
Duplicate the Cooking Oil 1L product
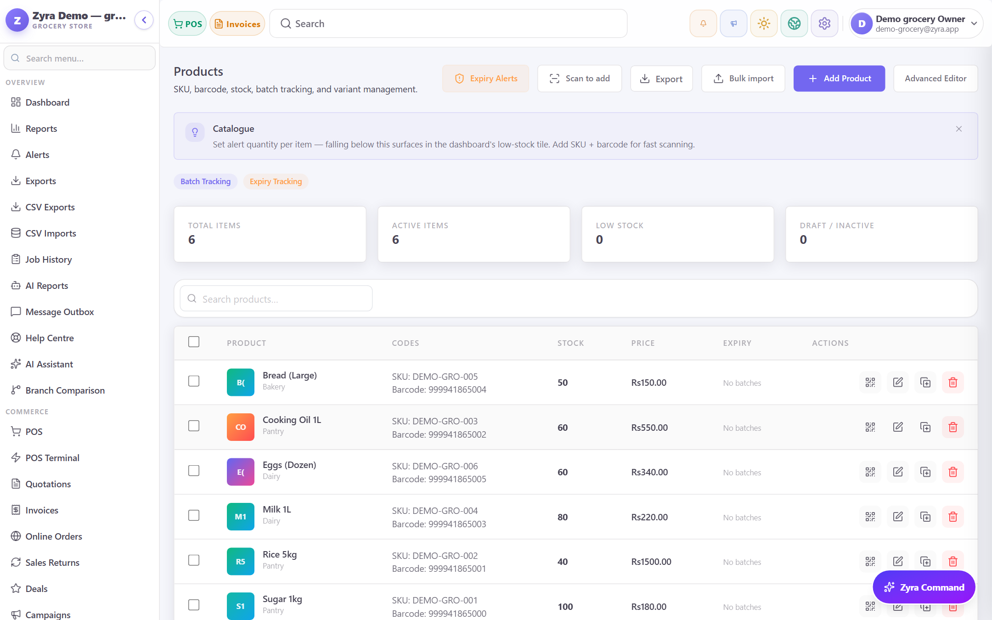pos(925,427)
